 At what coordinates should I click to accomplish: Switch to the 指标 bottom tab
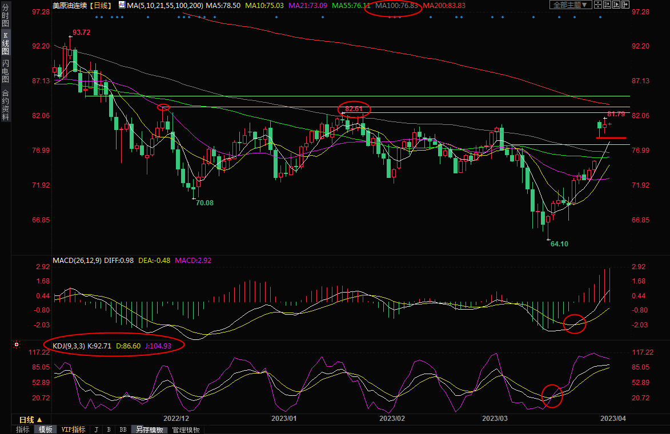23,429
